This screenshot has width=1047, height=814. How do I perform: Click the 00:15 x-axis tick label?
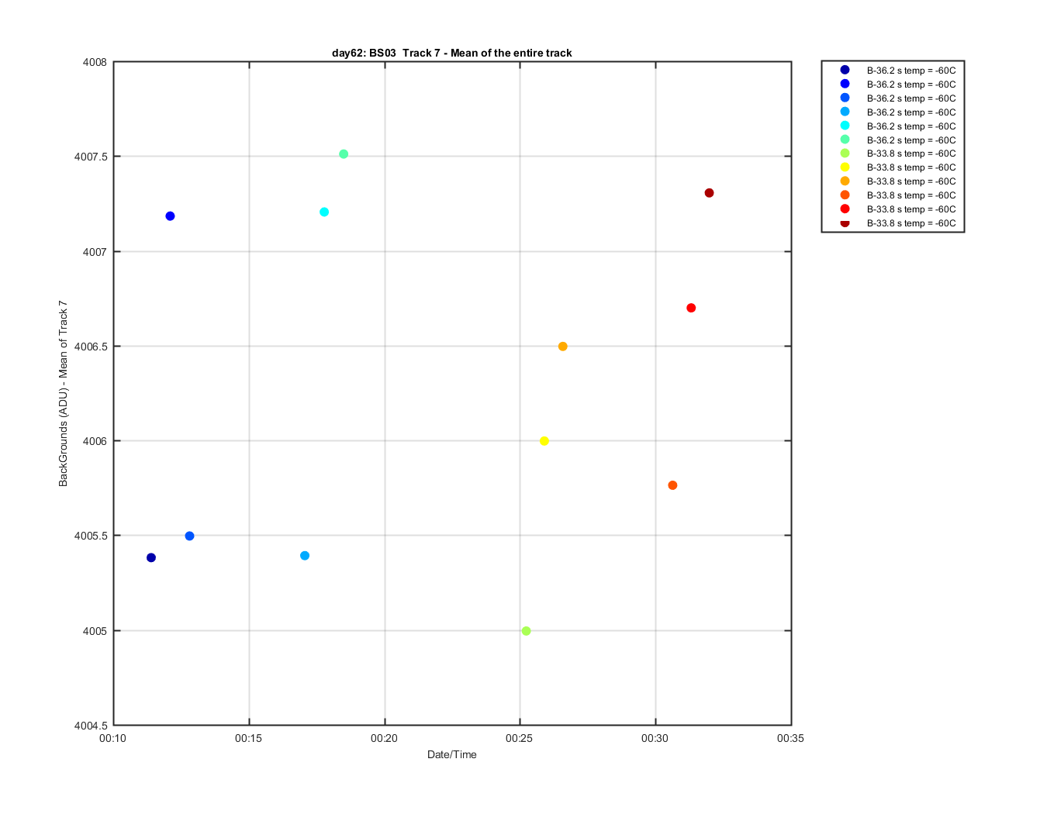pos(249,738)
